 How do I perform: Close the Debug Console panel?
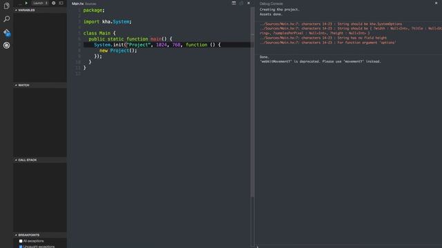pyautogui.click(x=436, y=3)
